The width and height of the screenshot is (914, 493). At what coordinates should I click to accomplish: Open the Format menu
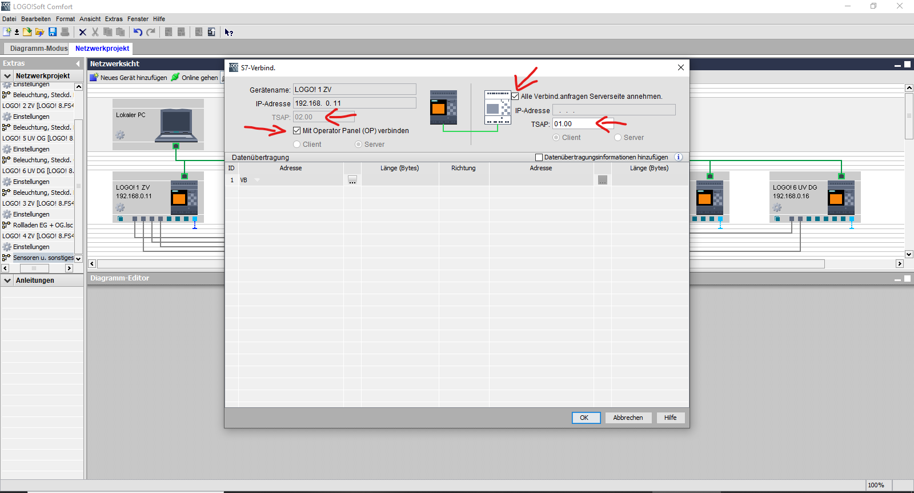coord(66,19)
